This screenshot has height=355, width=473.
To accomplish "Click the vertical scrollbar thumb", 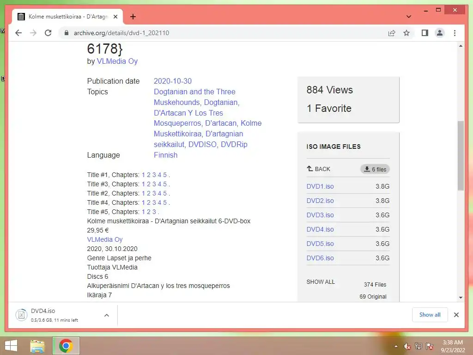I will coord(461,155).
